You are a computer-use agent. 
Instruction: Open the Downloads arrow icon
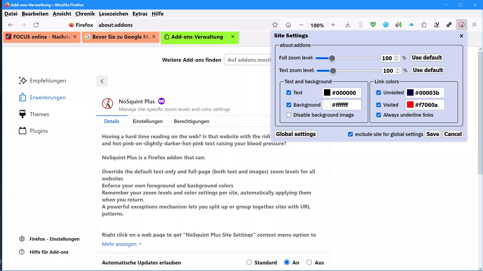pos(348,25)
